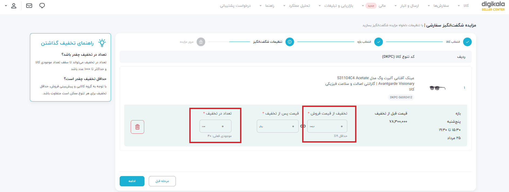Open درخواست پشتیبانی menu item
Viewport: 509px width, 192px height.
point(235,6)
